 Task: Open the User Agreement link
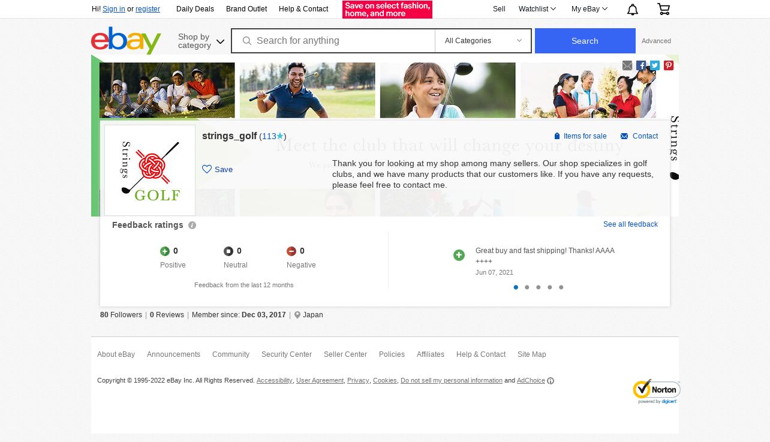click(x=320, y=381)
